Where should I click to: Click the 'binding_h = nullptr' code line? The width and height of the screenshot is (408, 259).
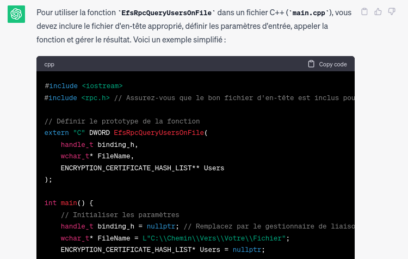tap(120, 226)
